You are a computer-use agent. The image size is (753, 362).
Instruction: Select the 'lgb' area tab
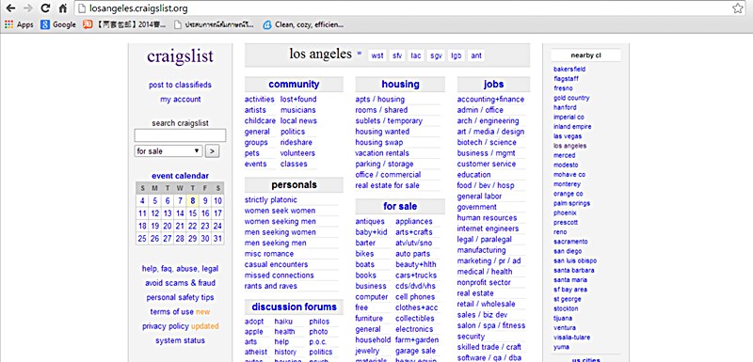[x=456, y=55]
